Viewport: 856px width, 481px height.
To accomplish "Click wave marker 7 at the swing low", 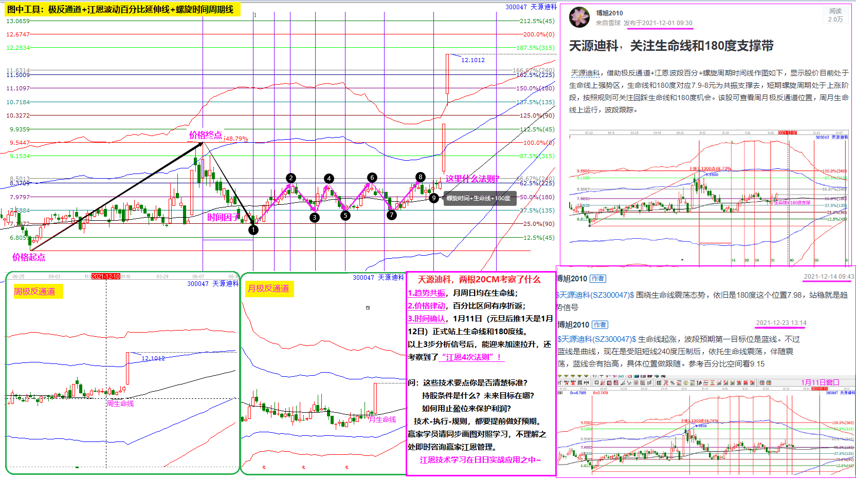I will tap(392, 215).
